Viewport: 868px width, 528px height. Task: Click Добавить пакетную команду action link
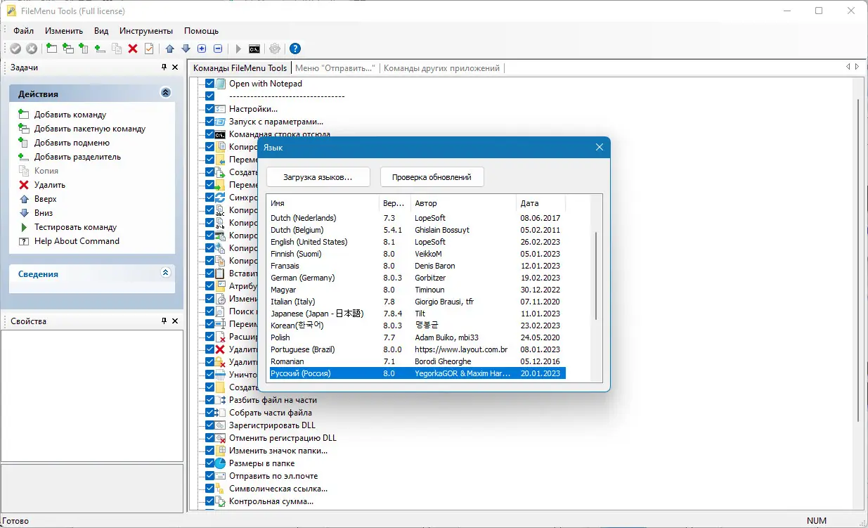(x=90, y=129)
